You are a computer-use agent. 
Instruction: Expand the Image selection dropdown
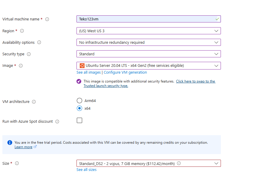pos(148,65)
